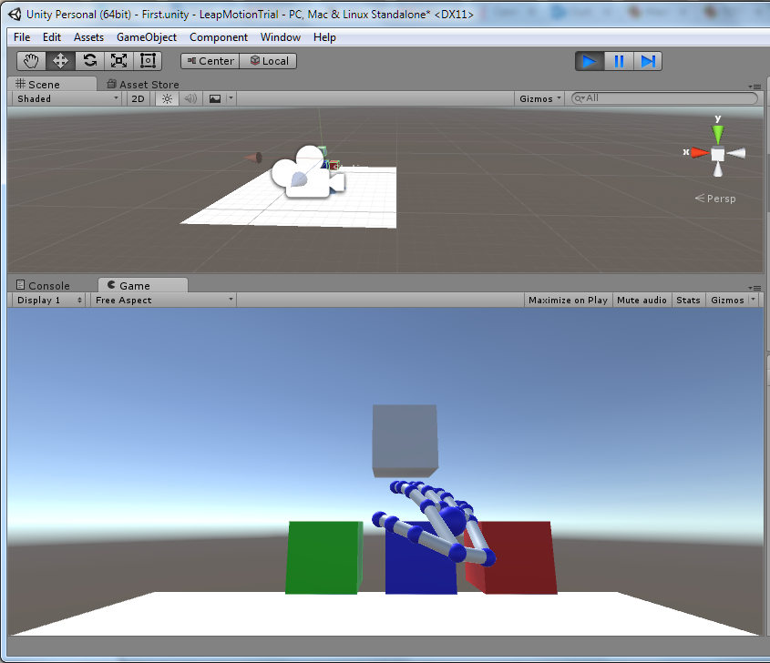The height and width of the screenshot is (663, 770).
Task: Open the GameObject menu
Action: pos(146,37)
